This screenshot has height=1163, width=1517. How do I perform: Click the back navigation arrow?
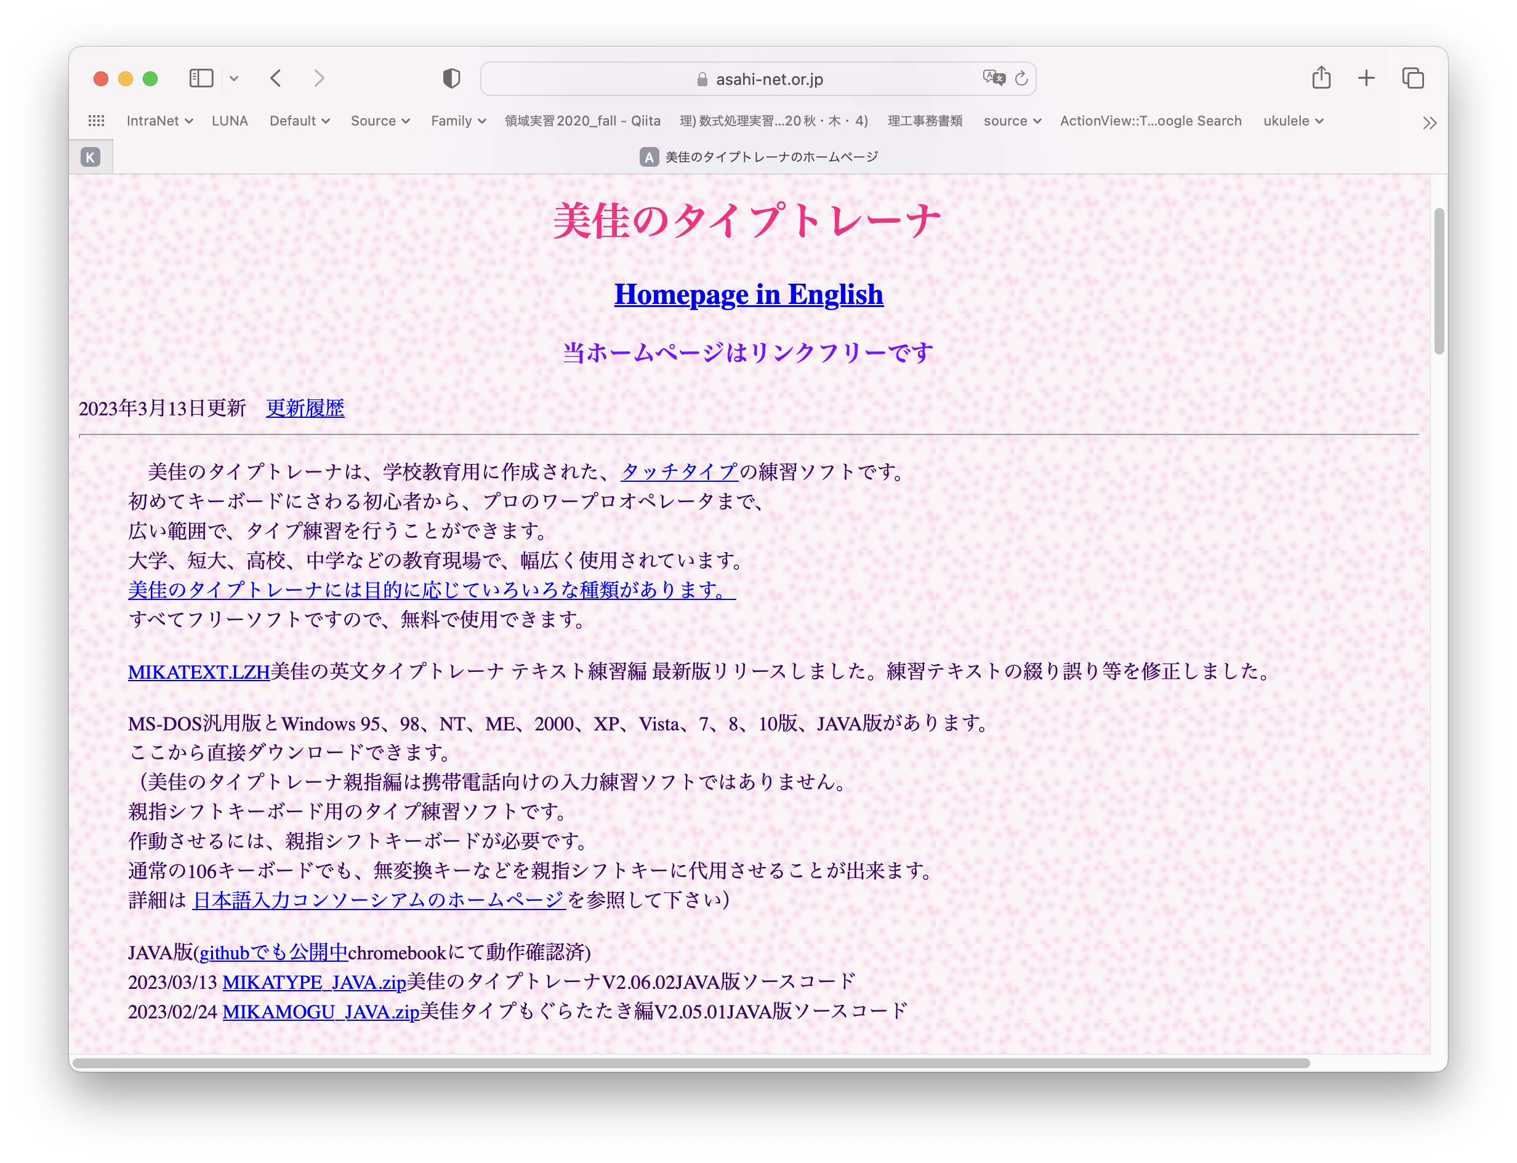tap(276, 78)
